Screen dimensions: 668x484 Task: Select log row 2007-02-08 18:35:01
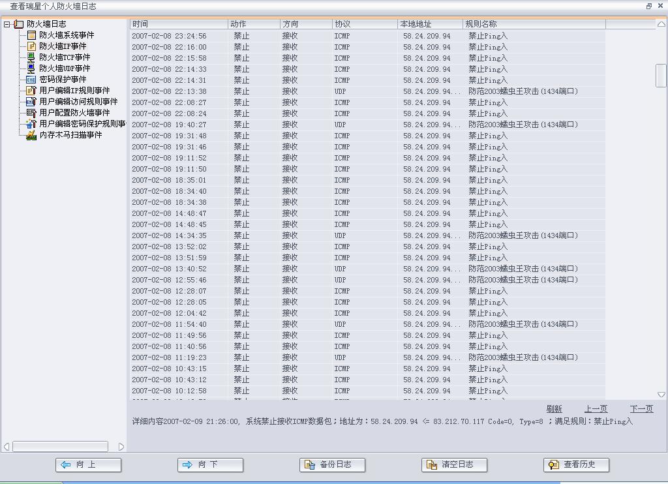[368, 180]
